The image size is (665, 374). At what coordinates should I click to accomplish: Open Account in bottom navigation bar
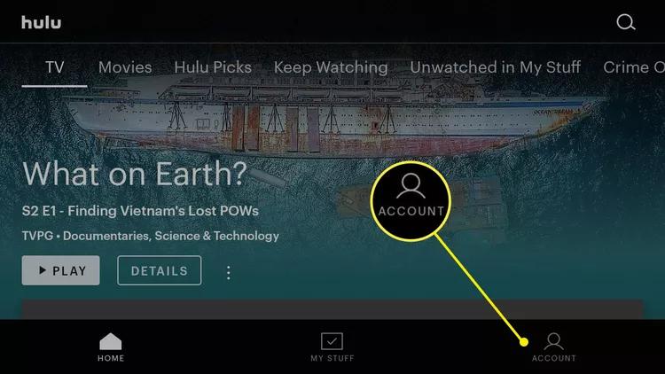554,347
